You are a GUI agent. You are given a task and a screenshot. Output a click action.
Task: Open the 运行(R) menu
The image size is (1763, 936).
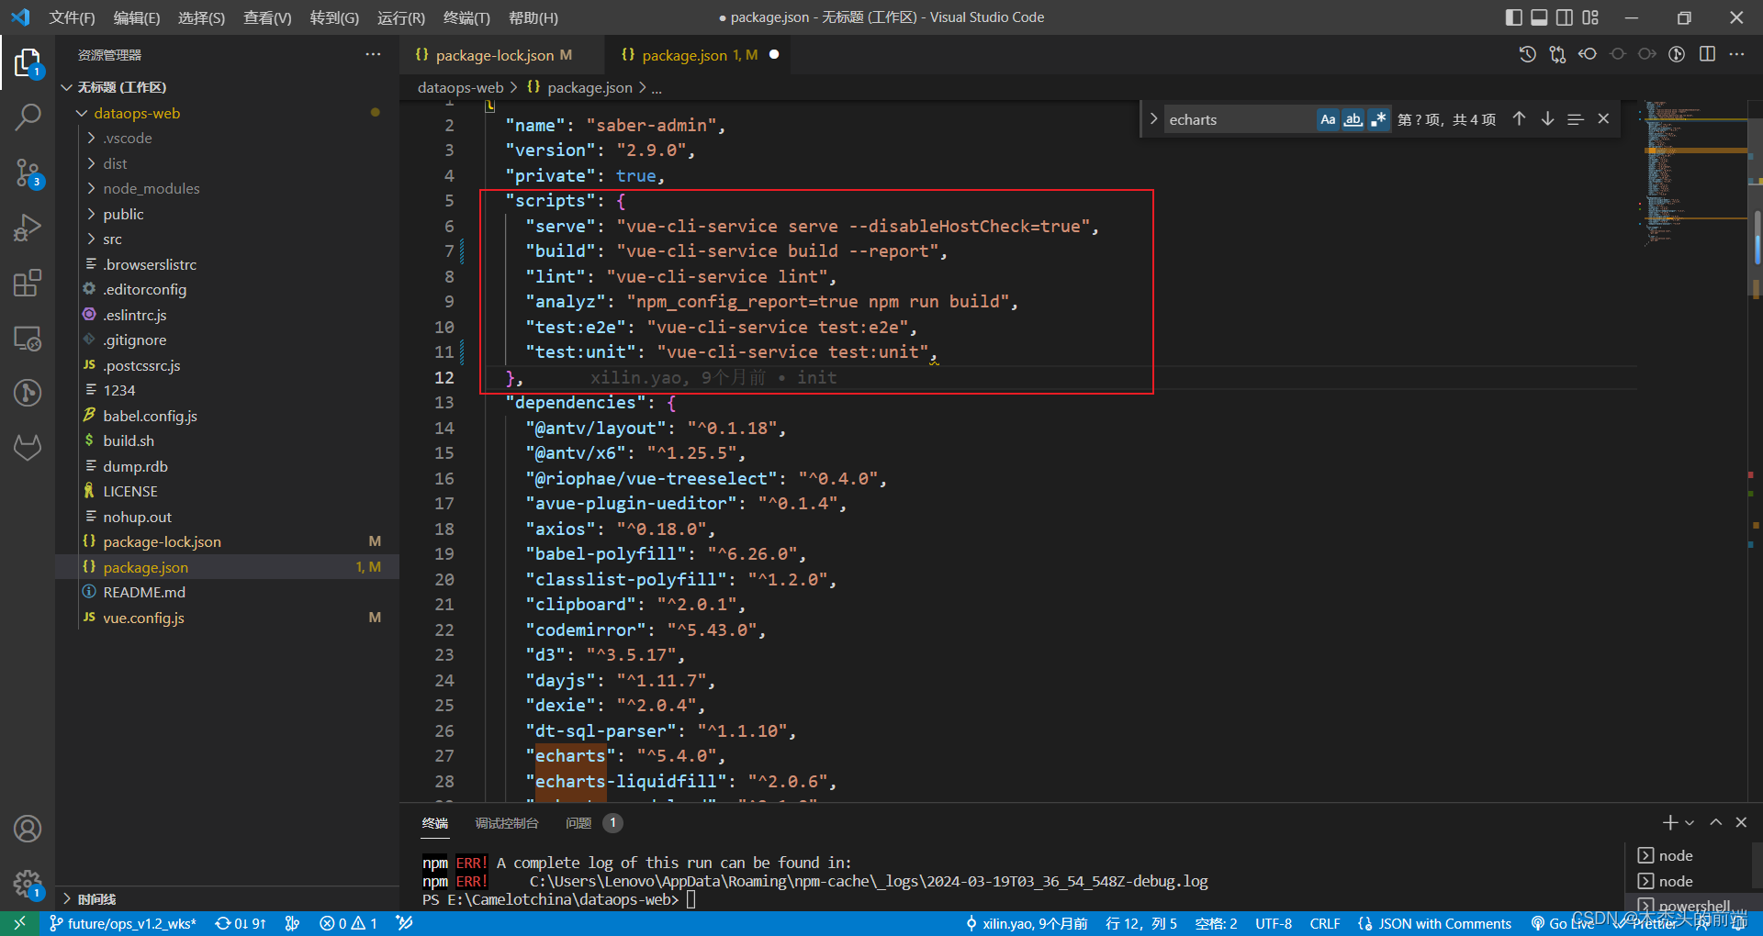click(x=400, y=17)
